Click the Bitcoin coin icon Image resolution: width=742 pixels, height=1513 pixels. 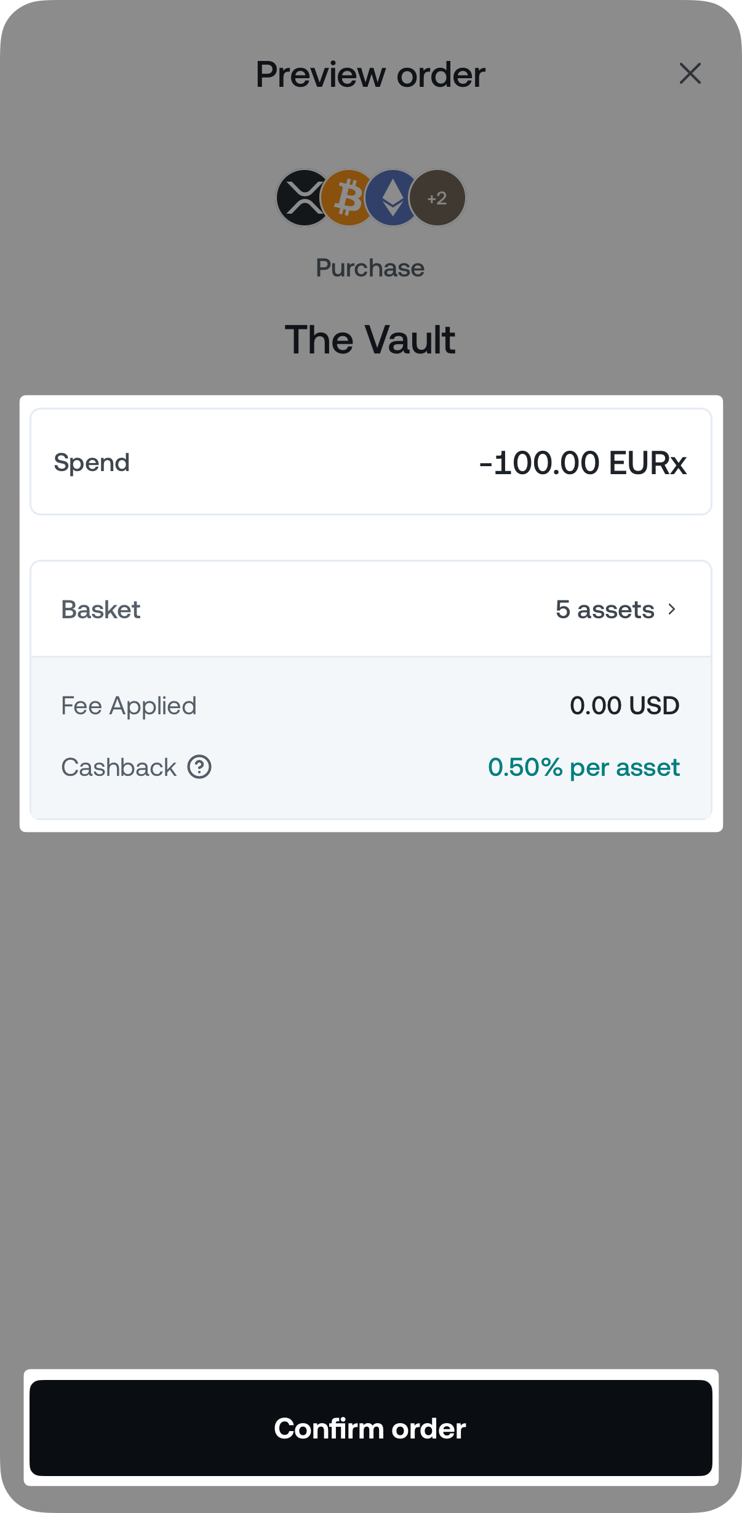pos(346,198)
